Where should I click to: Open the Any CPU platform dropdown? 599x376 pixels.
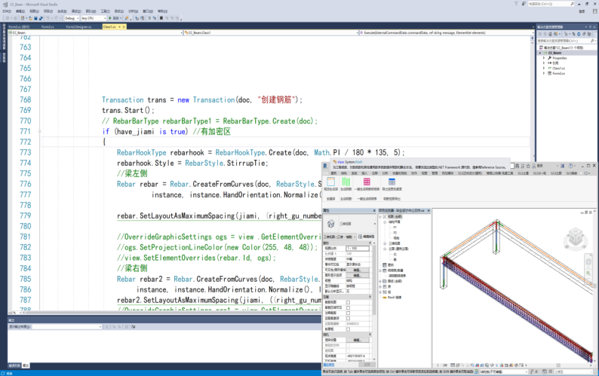(94, 18)
